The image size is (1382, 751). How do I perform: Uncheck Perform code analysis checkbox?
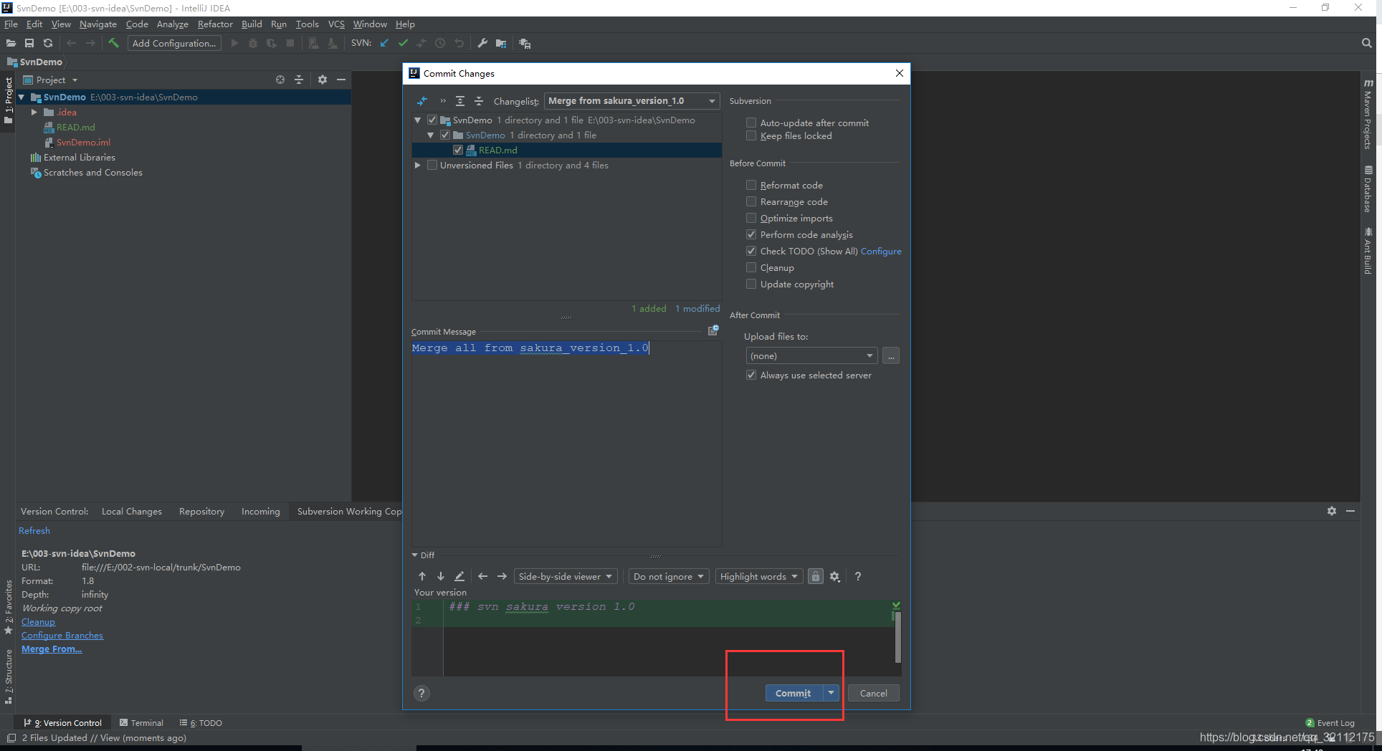pyautogui.click(x=751, y=234)
